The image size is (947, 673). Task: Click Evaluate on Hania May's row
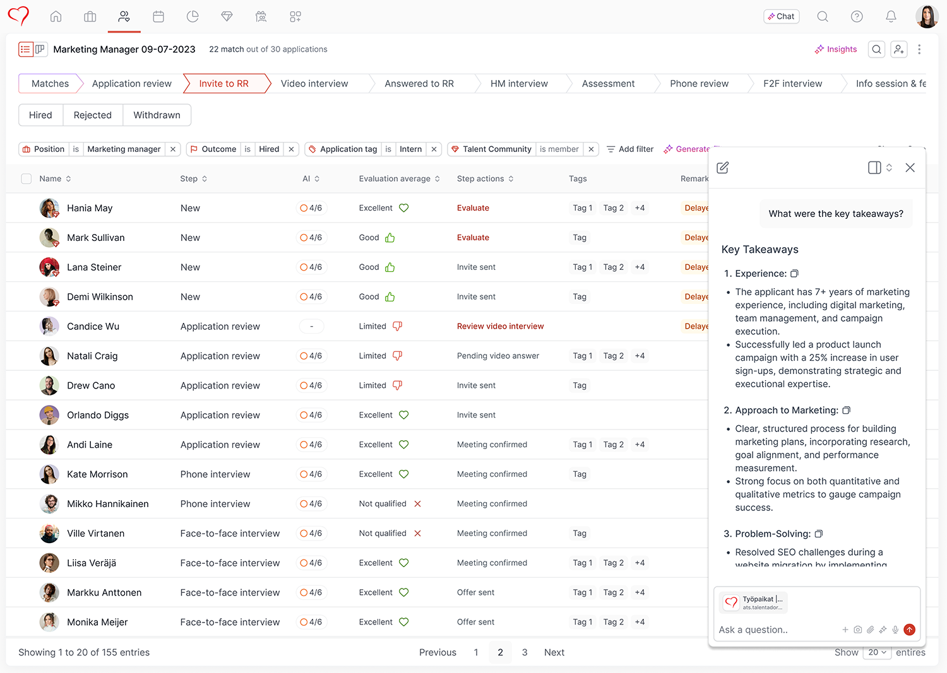[473, 208]
